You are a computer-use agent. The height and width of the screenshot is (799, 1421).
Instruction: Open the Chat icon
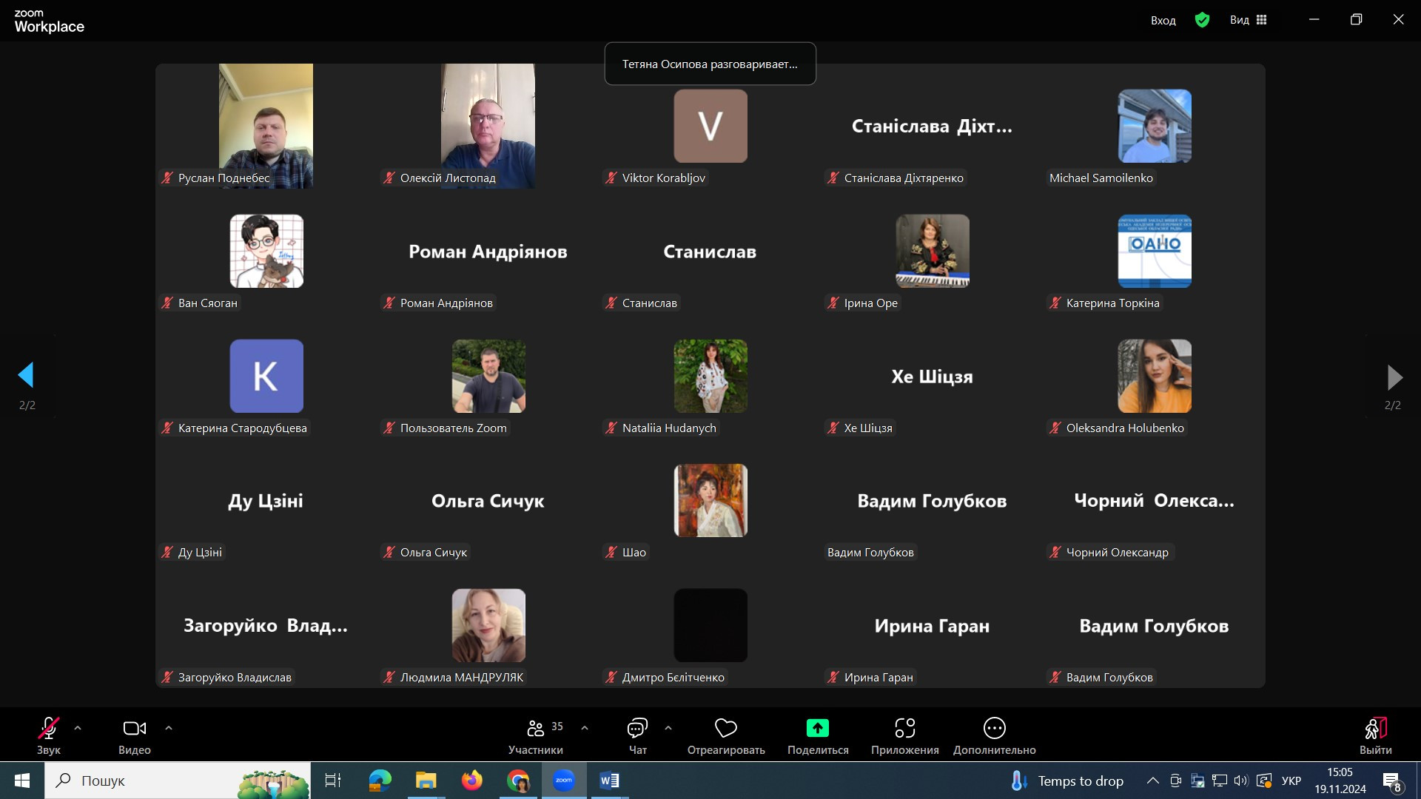(637, 729)
